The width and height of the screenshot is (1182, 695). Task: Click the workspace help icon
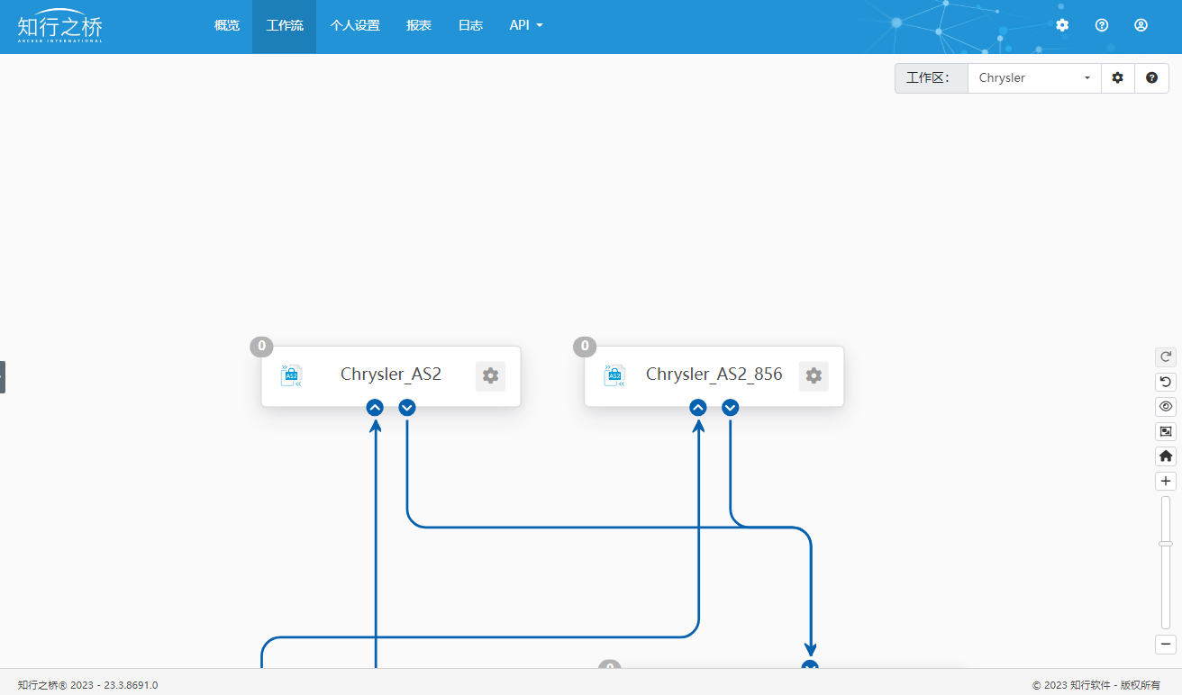pyautogui.click(x=1151, y=78)
